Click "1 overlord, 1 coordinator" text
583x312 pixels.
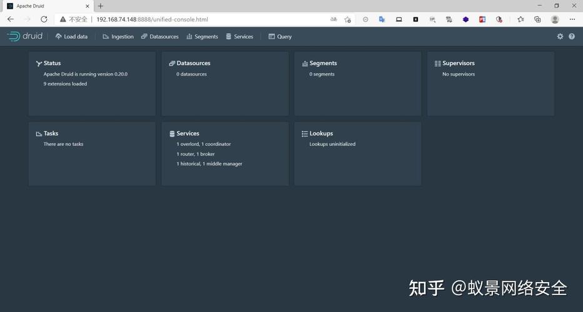tap(204, 144)
